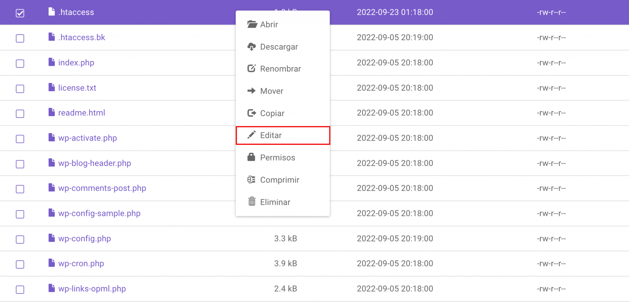Open the wp-cron.php file link
This screenshot has width=629, height=302.
81,263
